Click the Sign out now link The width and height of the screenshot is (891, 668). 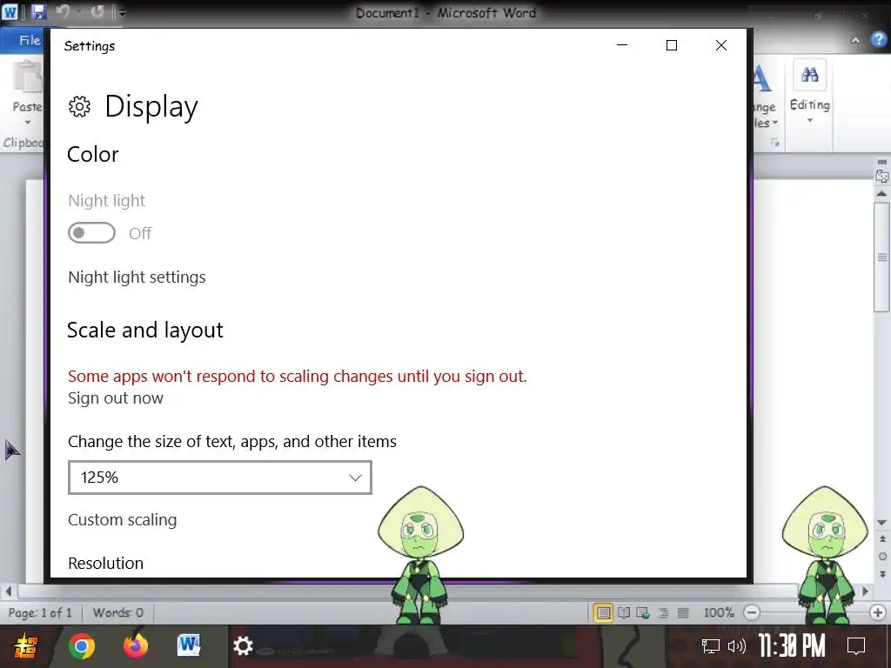pos(116,398)
